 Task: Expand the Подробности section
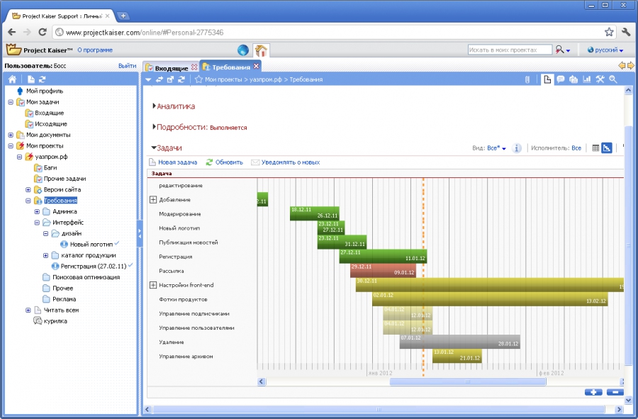click(155, 127)
